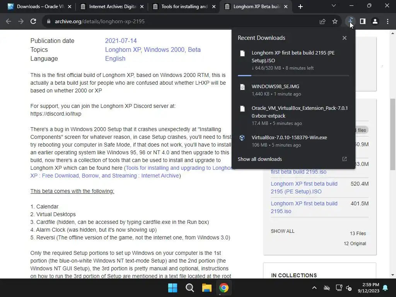Open downloads page via external-link icon
Image resolution: width=396 pixels, height=297 pixels.
(x=345, y=159)
